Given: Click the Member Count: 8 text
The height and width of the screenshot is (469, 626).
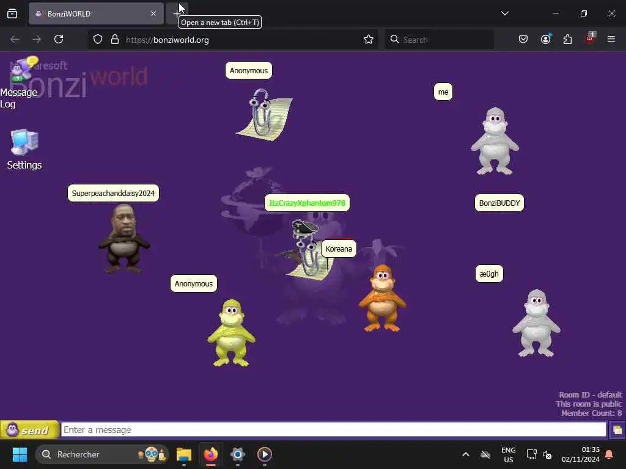Looking at the screenshot, I should (x=591, y=413).
